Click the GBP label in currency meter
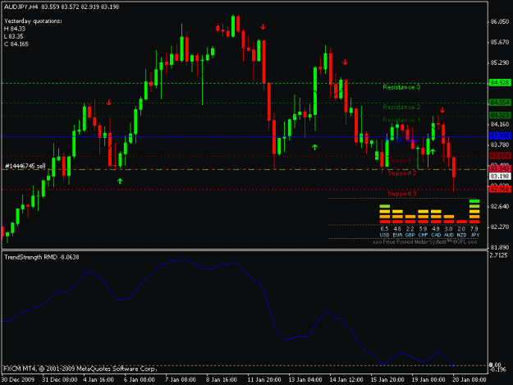 pos(410,235)
